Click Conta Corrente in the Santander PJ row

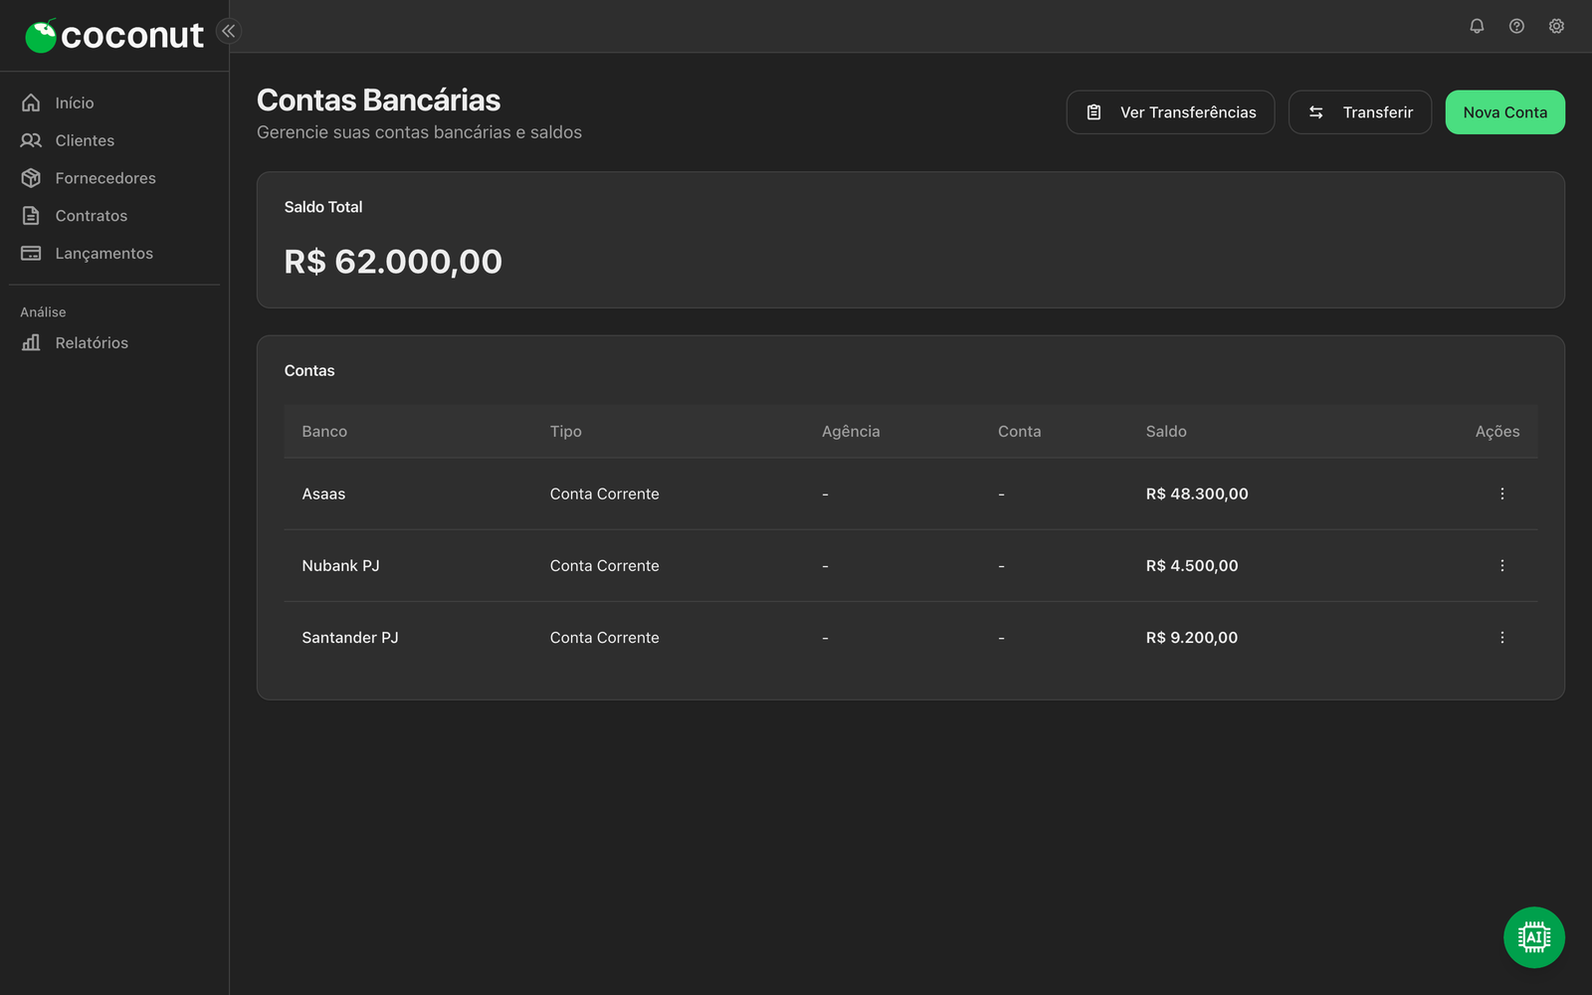604,637
